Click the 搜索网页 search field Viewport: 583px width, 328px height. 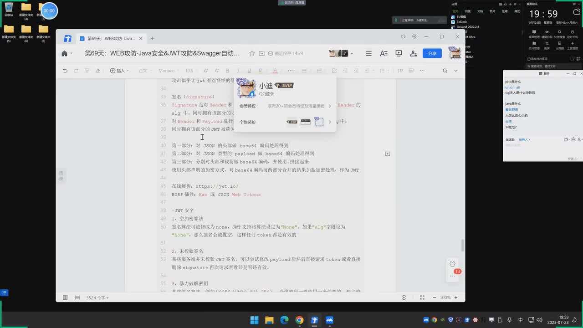(552, 66)
